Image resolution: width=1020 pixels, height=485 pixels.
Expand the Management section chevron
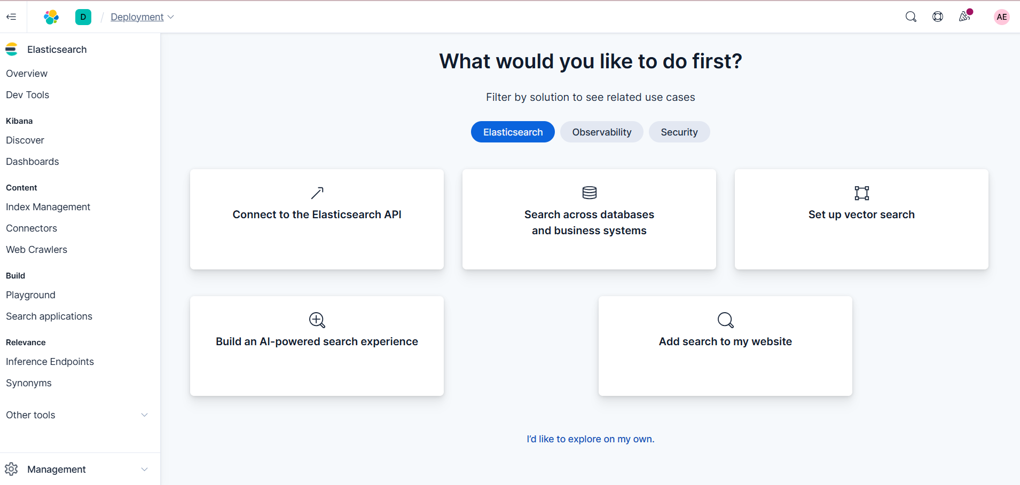click(144, 470)
